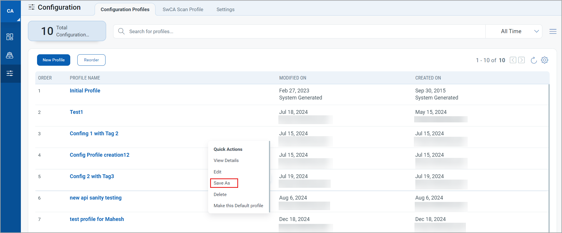
Task: Click Feb 27, 2023 modified date
Action: (294, 91)
